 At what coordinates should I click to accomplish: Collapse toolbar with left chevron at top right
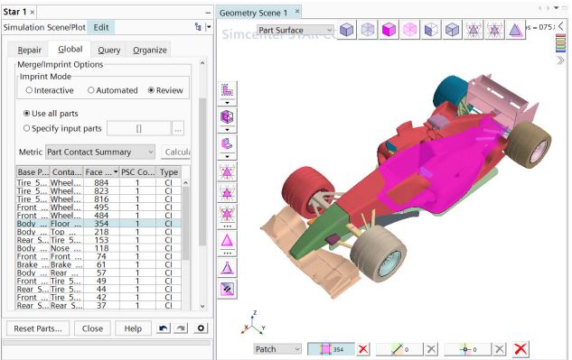(561, 26)
